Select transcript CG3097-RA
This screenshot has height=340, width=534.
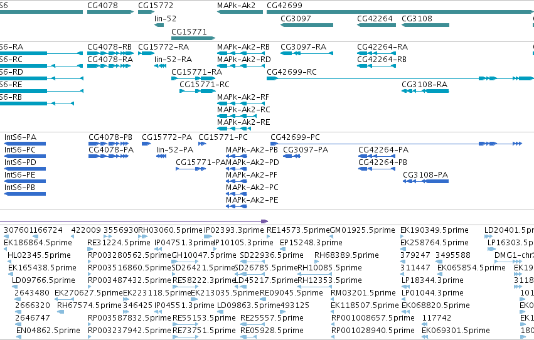(x=307, y=53)
